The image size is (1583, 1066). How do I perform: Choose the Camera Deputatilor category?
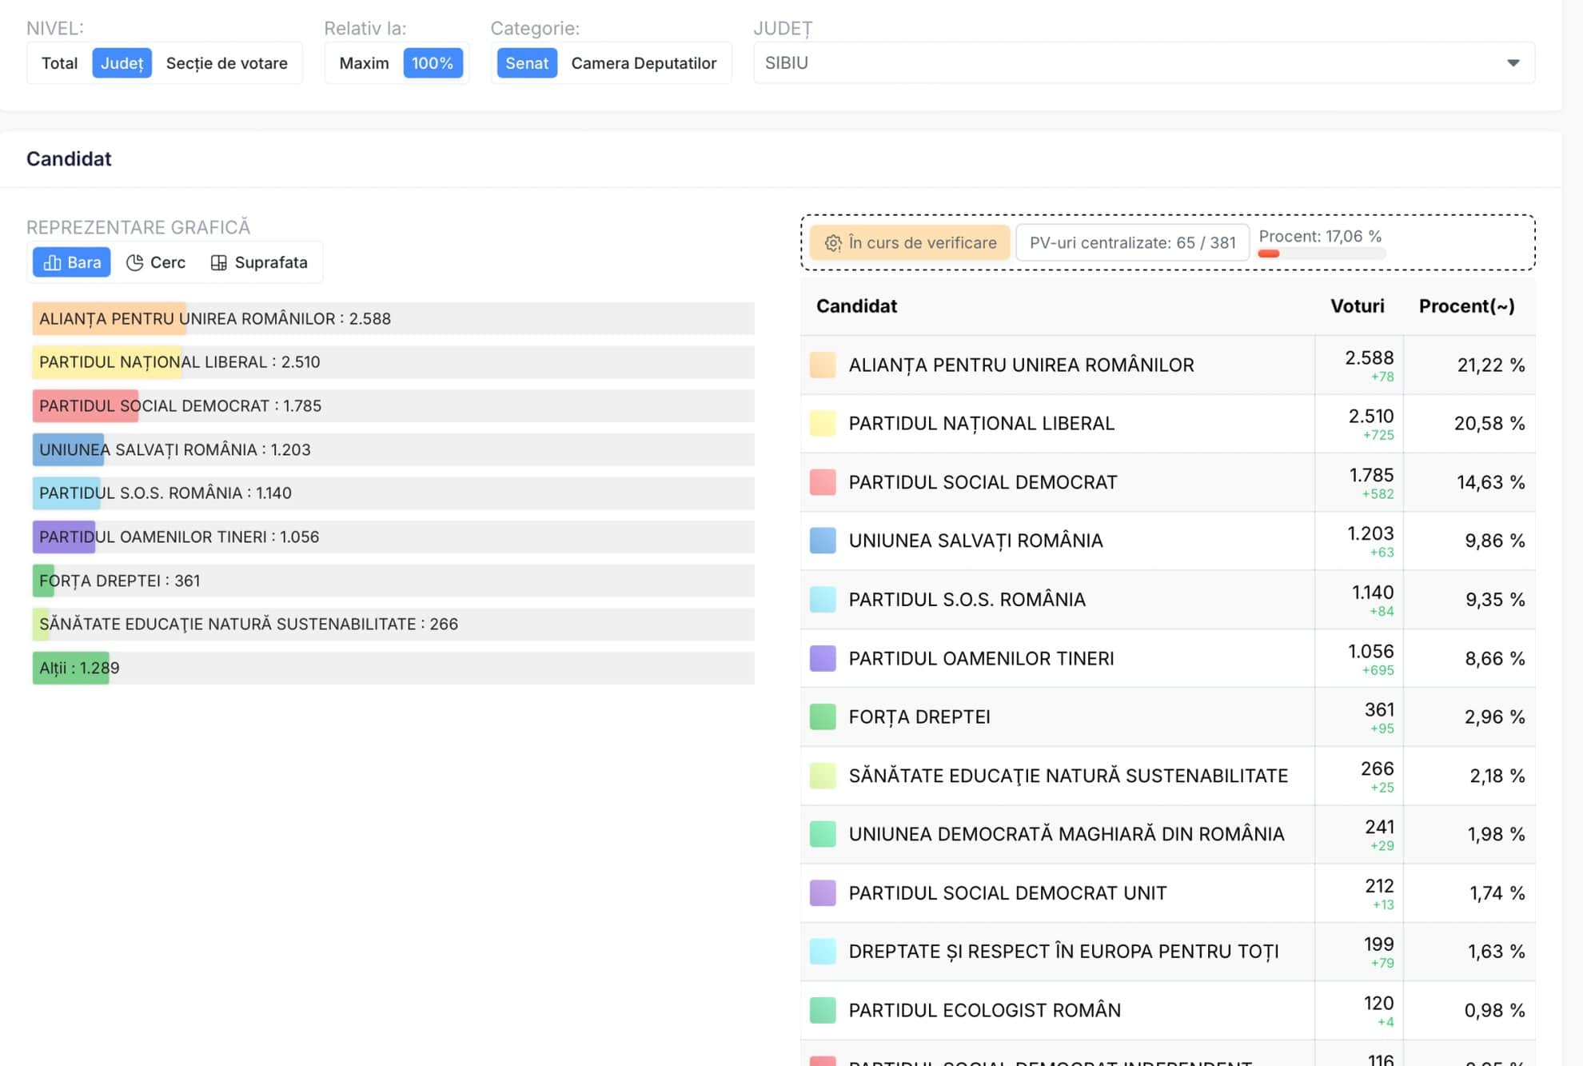644,63
